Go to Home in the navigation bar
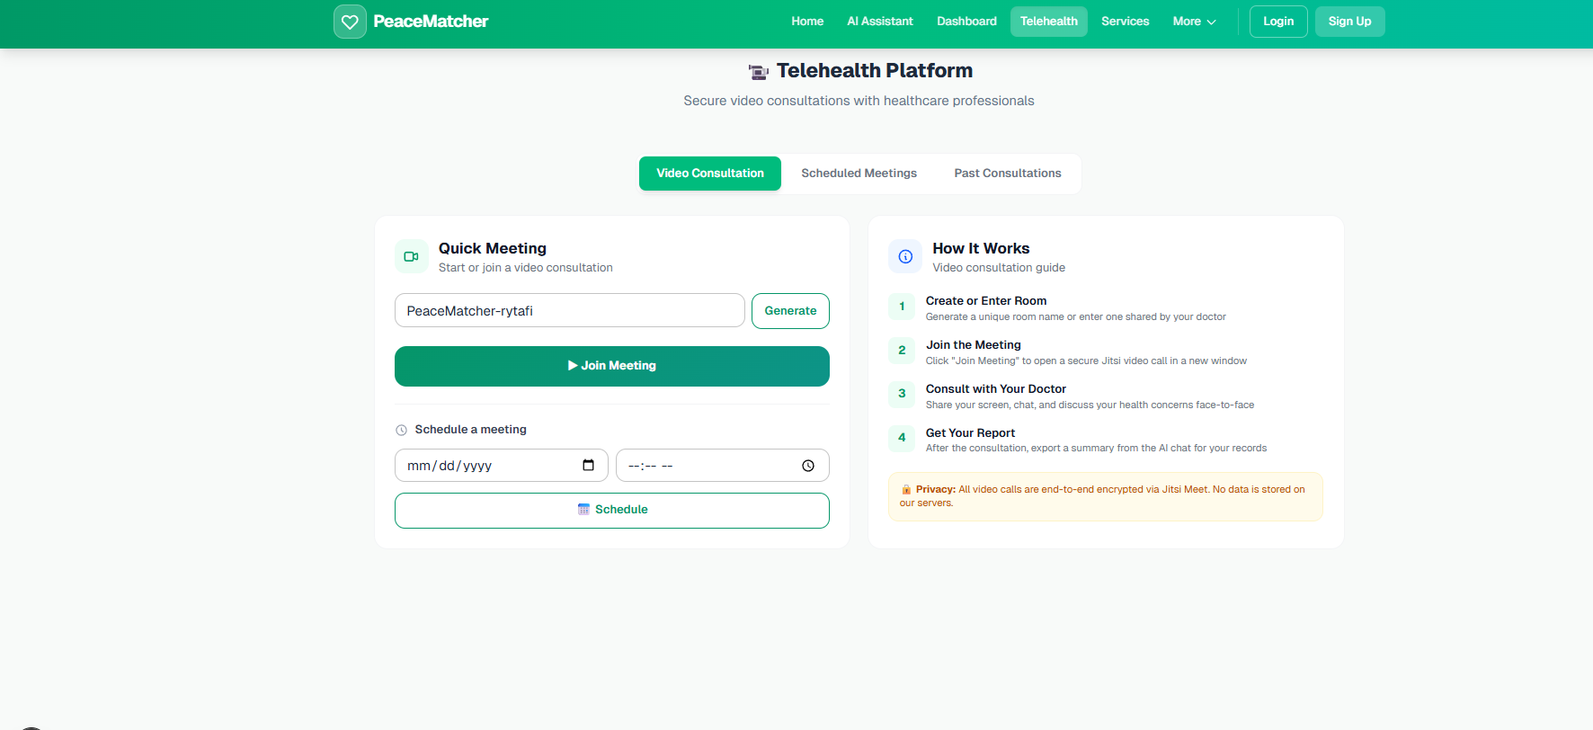Viewport: 1593px width, 730px height. point(807,22)
